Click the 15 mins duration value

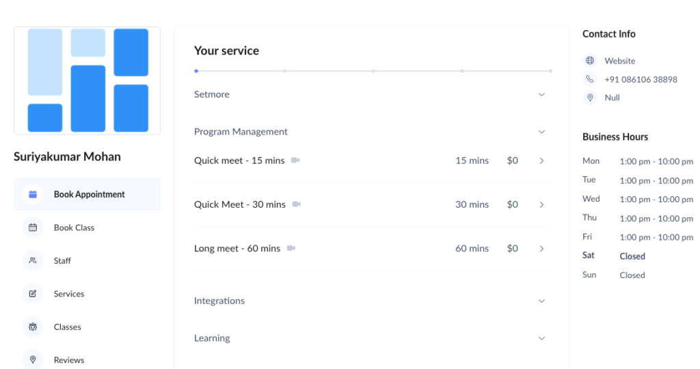pos(472,161)
